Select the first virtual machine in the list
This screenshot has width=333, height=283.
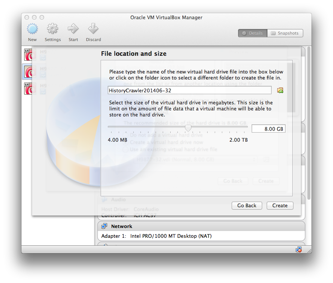[29, 55]
